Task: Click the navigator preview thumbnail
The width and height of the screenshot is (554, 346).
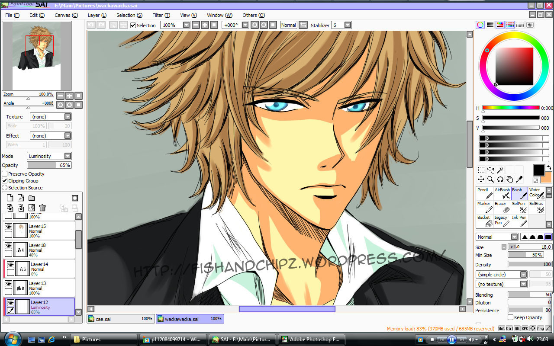Action: 37,56
